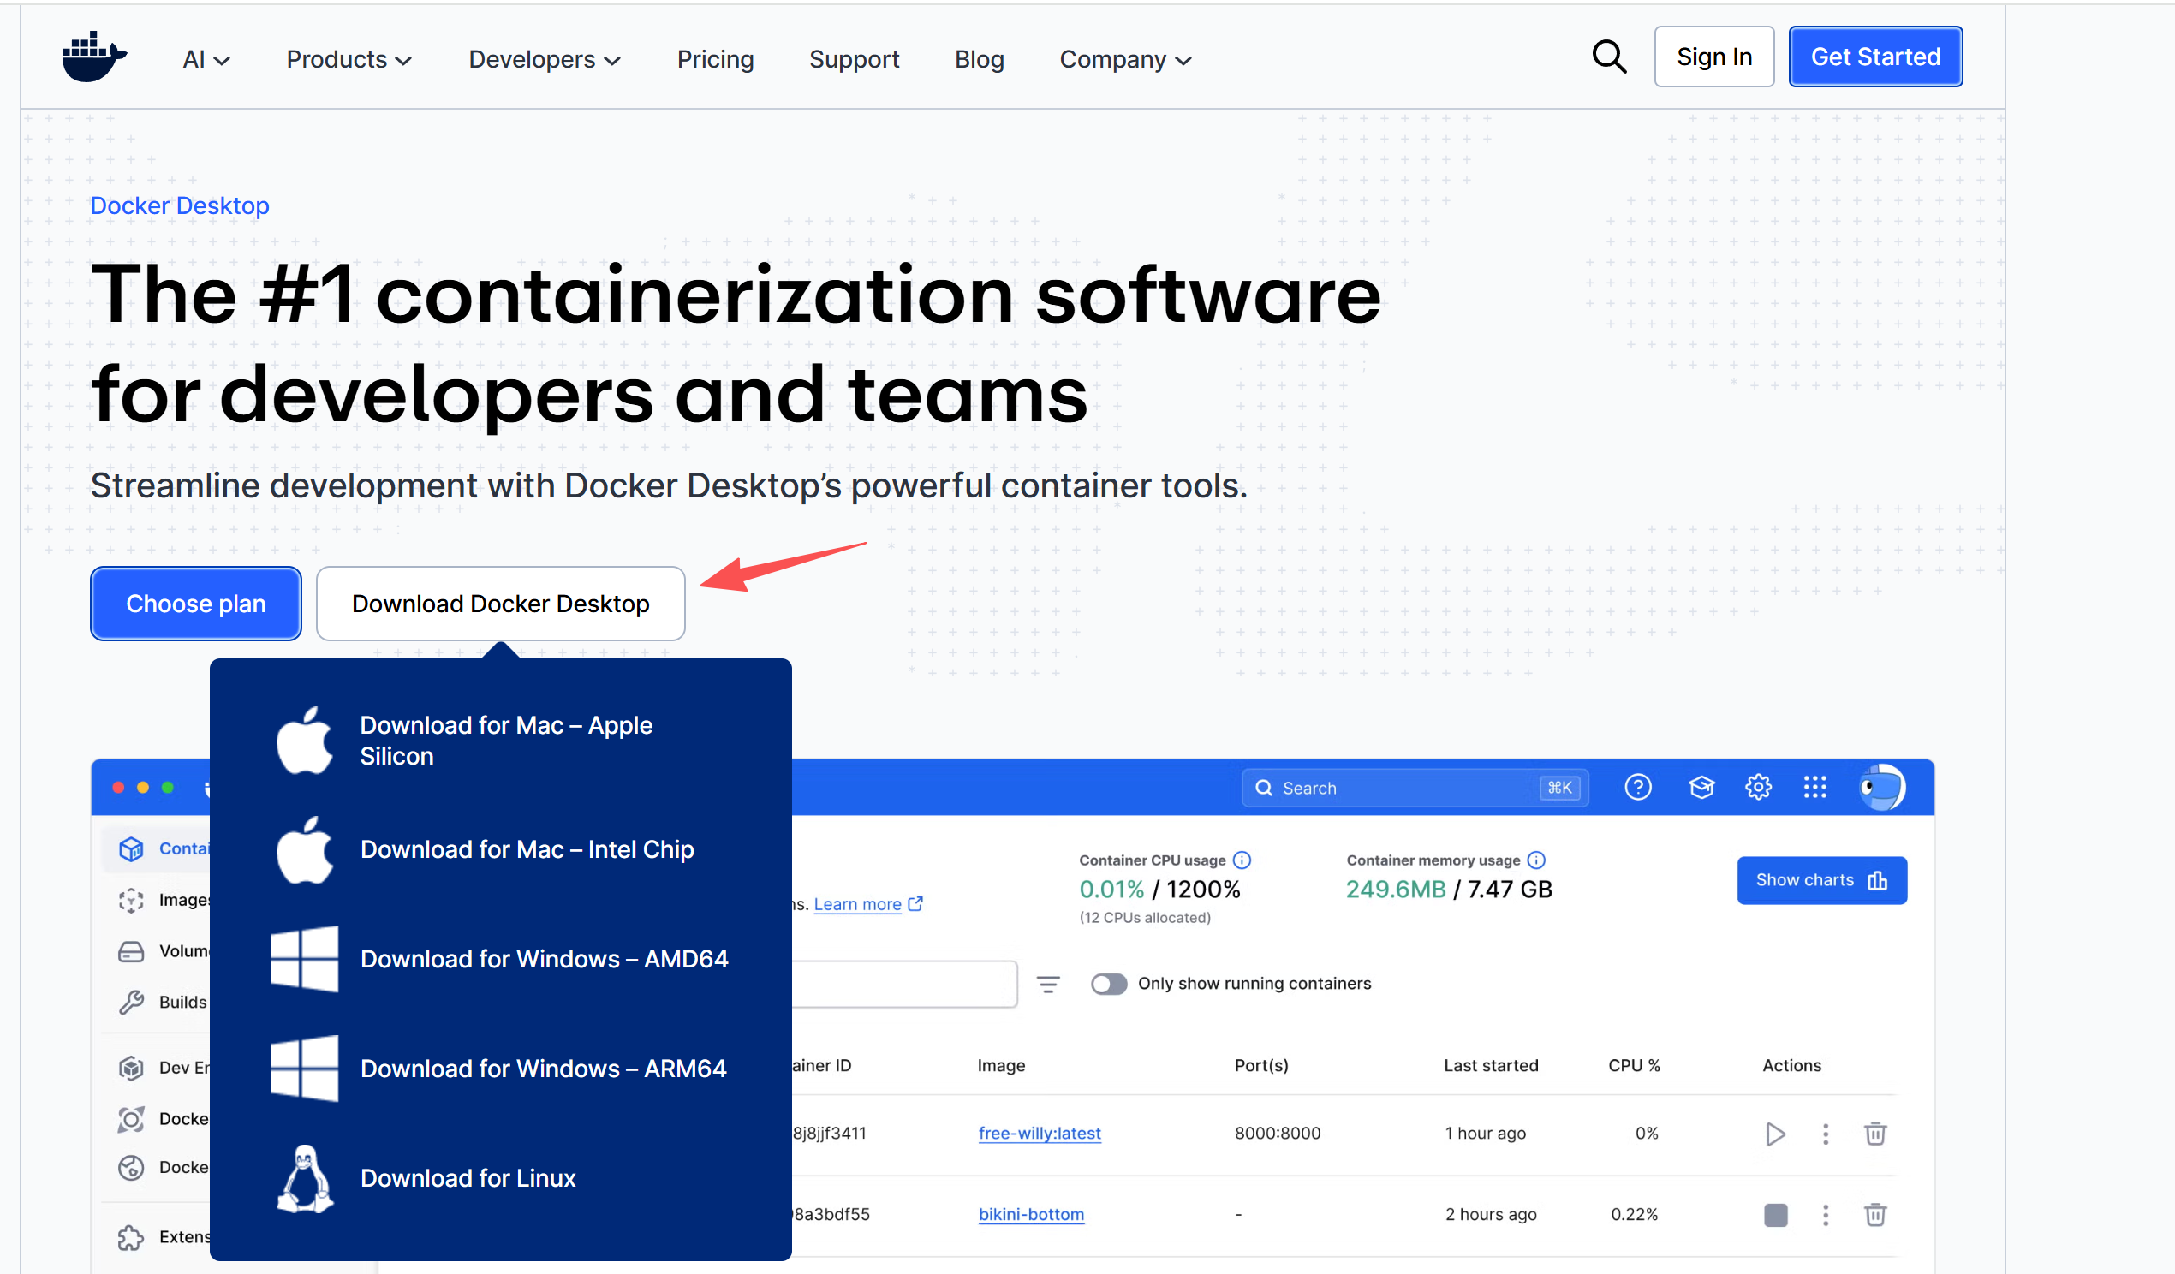The width and height of the screenshot is (2175, 1274).
Task: Click the apps grid icon
Action: click(x=1814, y=787)
